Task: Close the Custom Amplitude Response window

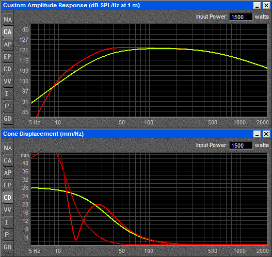Action: (x=266, y=6)
